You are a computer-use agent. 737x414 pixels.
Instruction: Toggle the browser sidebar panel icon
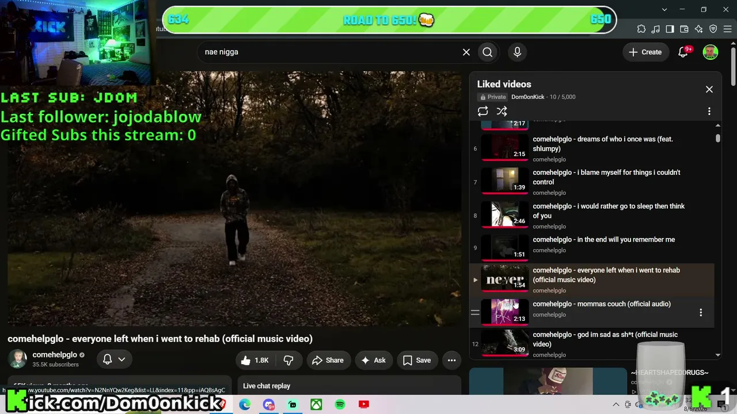(670, 29)
